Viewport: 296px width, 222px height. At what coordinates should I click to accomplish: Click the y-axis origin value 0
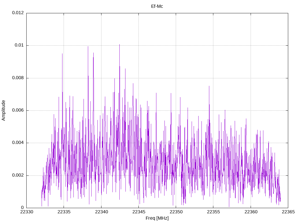[23, 208]
